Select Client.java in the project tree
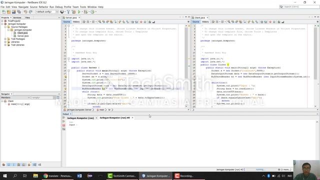The width and height of the screenshot is (320, 180). (22, 33)
